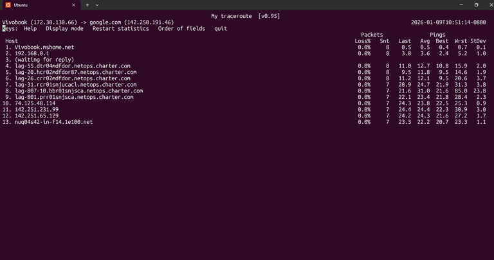The image size is (494, 260).
Task: Click hop 2 host 192.168.0.1
Action: pos(32,53)
